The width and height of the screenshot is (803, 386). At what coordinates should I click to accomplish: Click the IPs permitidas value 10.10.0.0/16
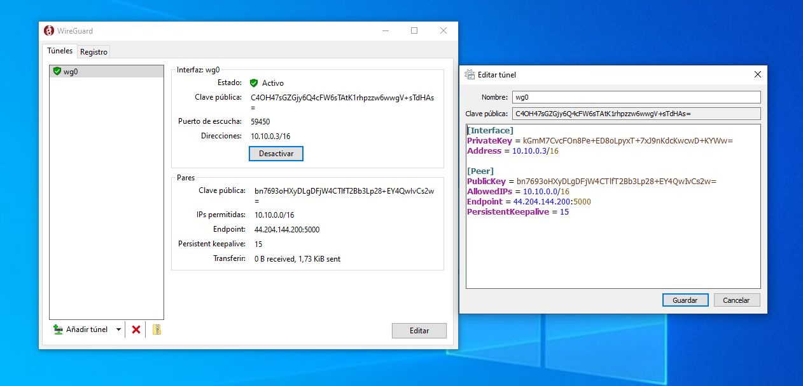pos(274,215)
